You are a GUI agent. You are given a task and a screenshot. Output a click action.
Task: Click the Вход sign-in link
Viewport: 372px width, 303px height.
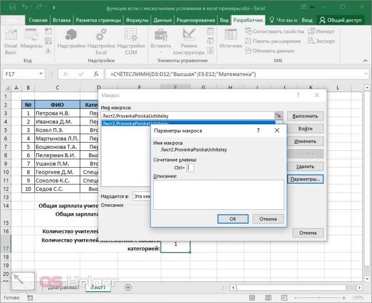click(307, 20)
